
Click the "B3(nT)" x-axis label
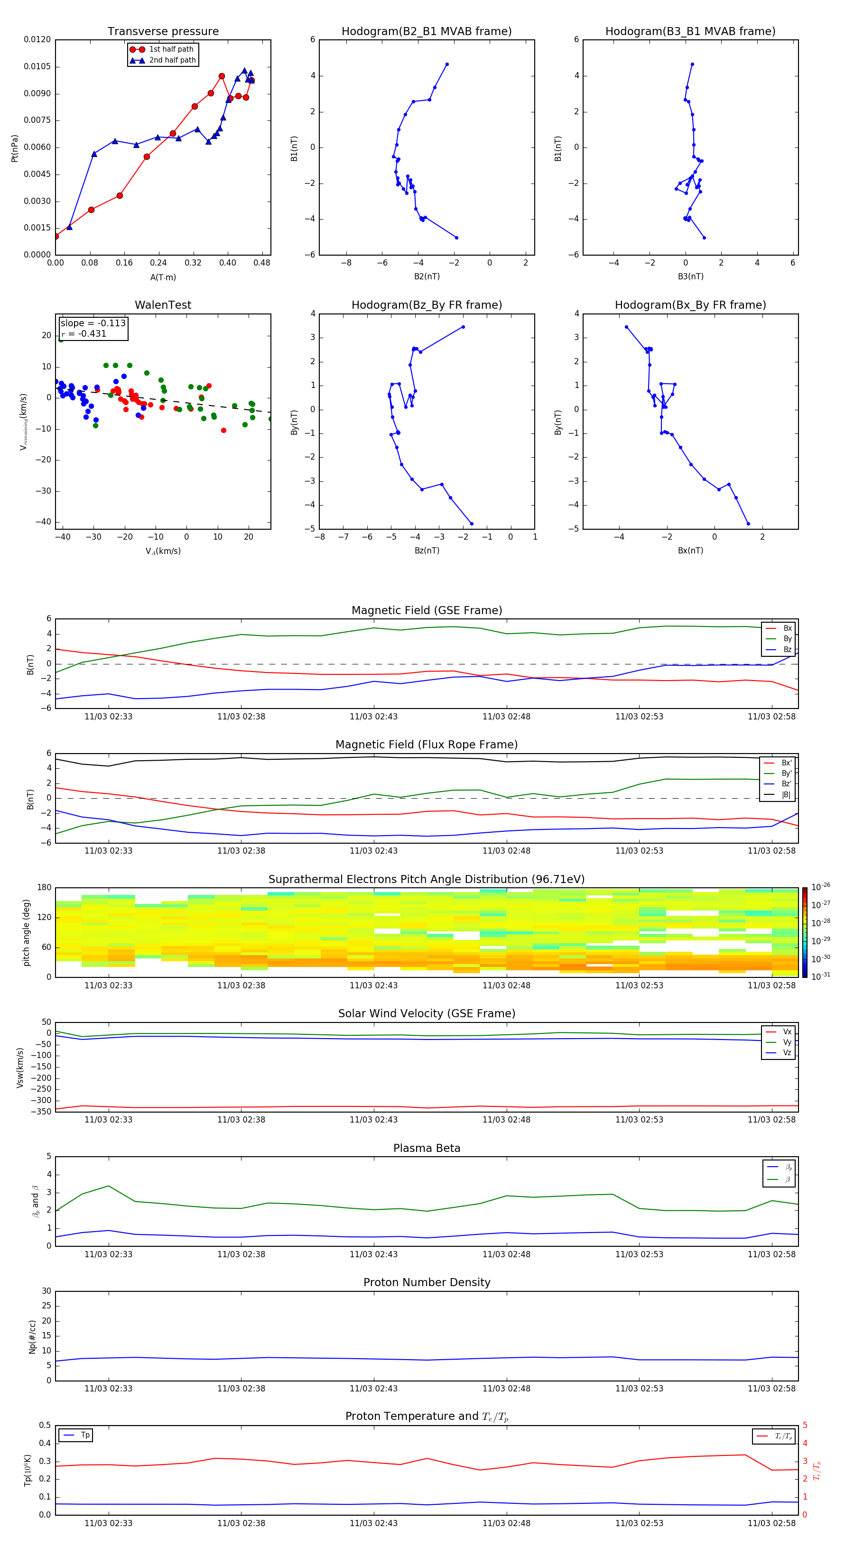(690, 276)
